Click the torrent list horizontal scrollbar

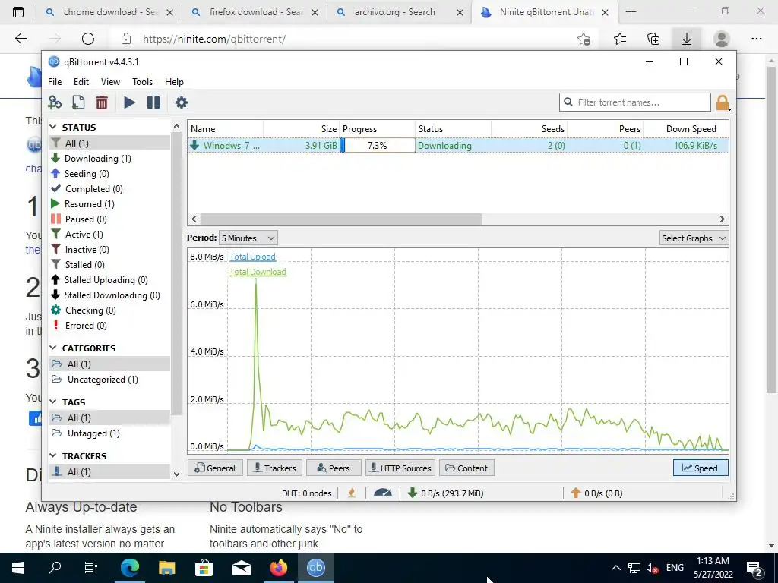click(x=341, y=219)
